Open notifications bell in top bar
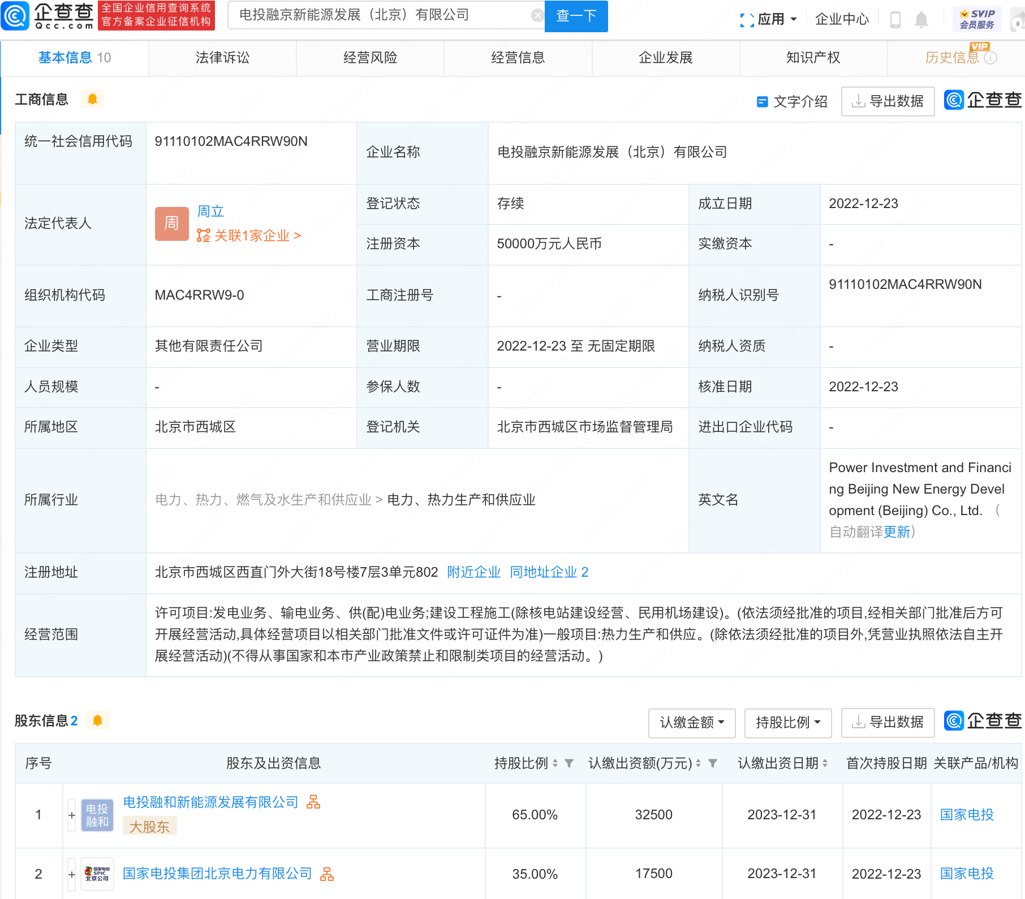This screenshot has width=1025, height=899. coord(921,20)
